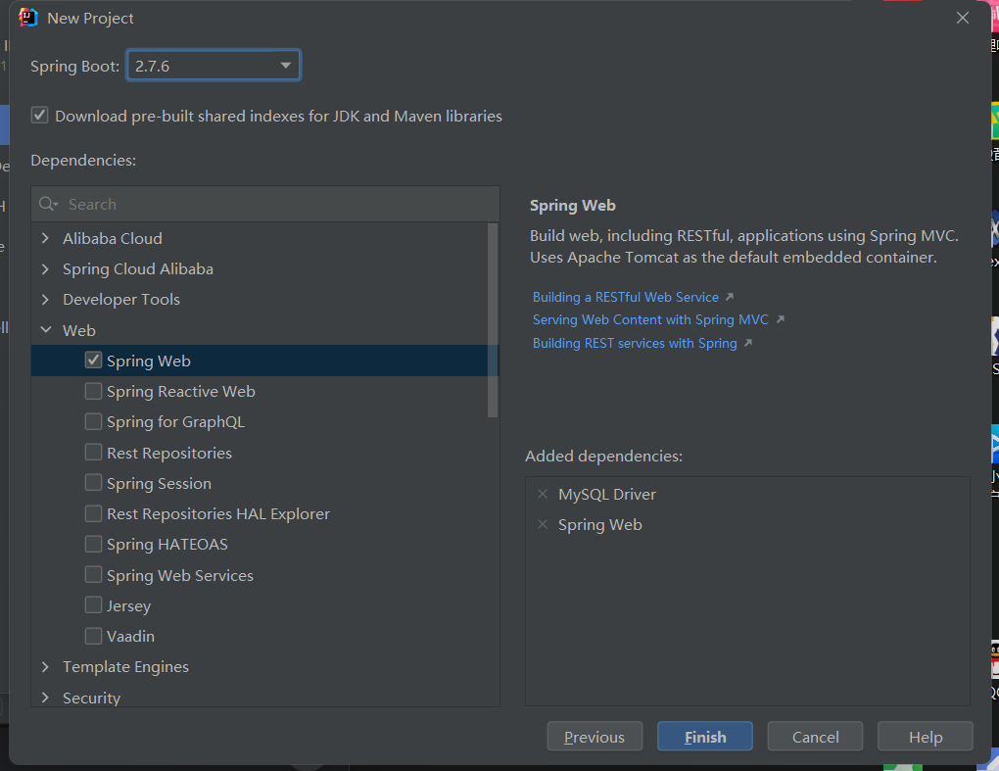Uncheck Download pre-built shared indexes option
This screenshot has width=999, height=771.
click(39, 116)
